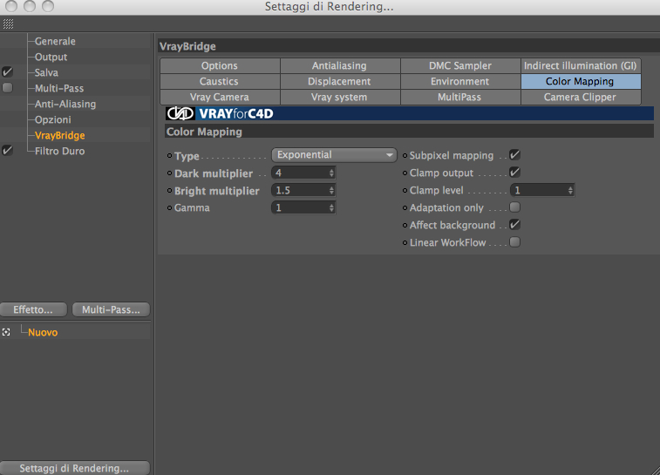Click the keyframe dot beside Dark multiplier
Image resolution: width=660 pixels, height=475 pixels.
169,173
